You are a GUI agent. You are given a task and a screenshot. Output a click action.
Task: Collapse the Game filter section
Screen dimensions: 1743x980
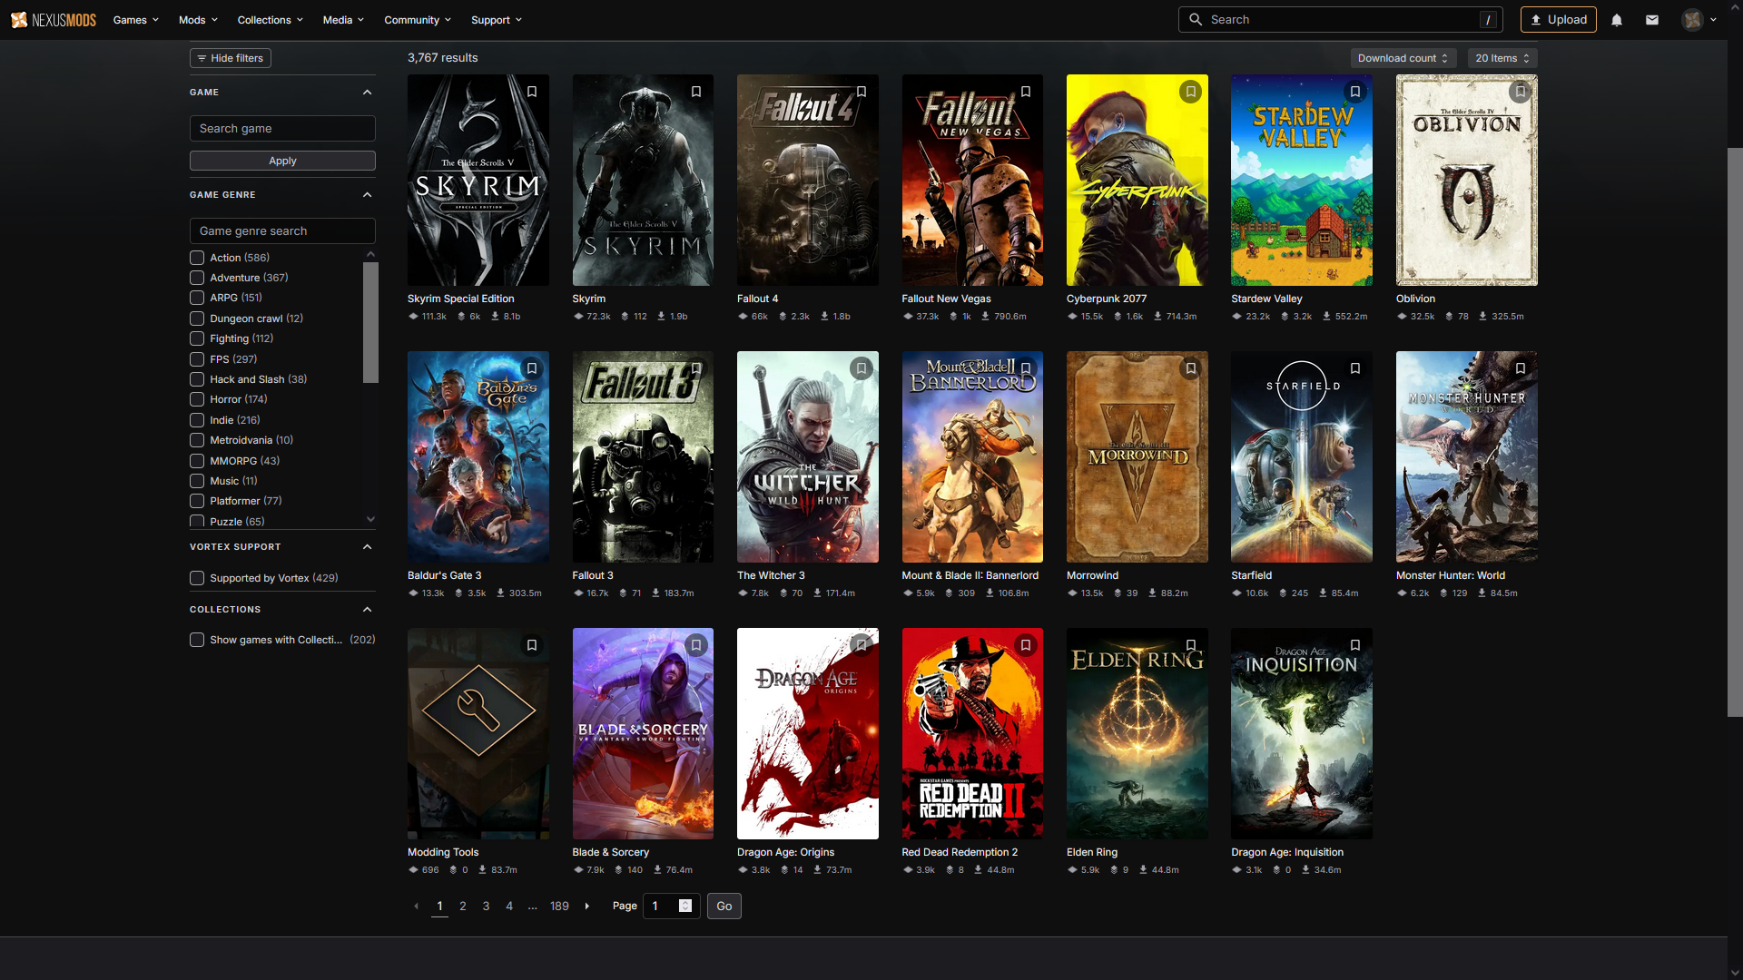tap(367, 93)
